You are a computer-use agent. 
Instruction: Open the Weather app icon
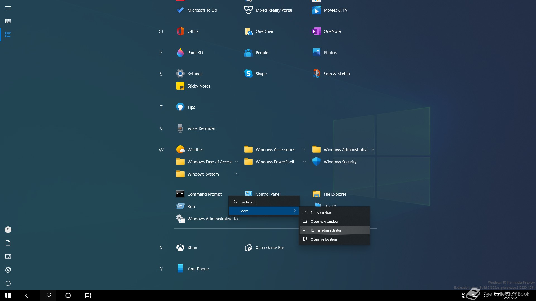180,149
